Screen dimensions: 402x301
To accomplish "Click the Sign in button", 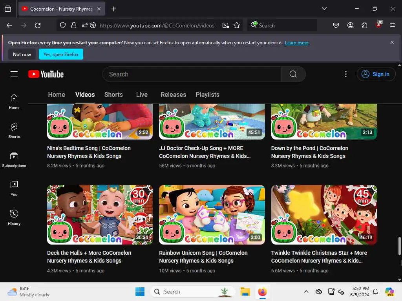I will tap(376, 74).
